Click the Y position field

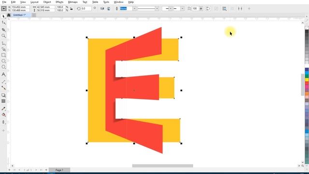click(x=20, y=10)
